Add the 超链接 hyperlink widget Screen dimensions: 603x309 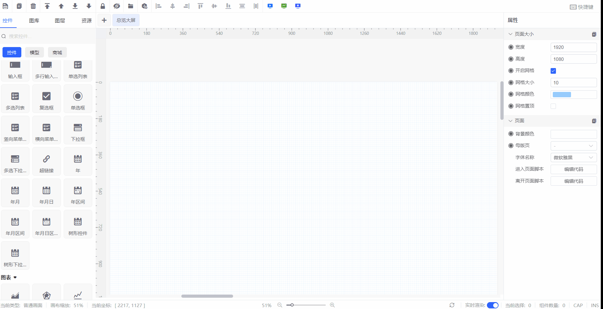[46, 162]
